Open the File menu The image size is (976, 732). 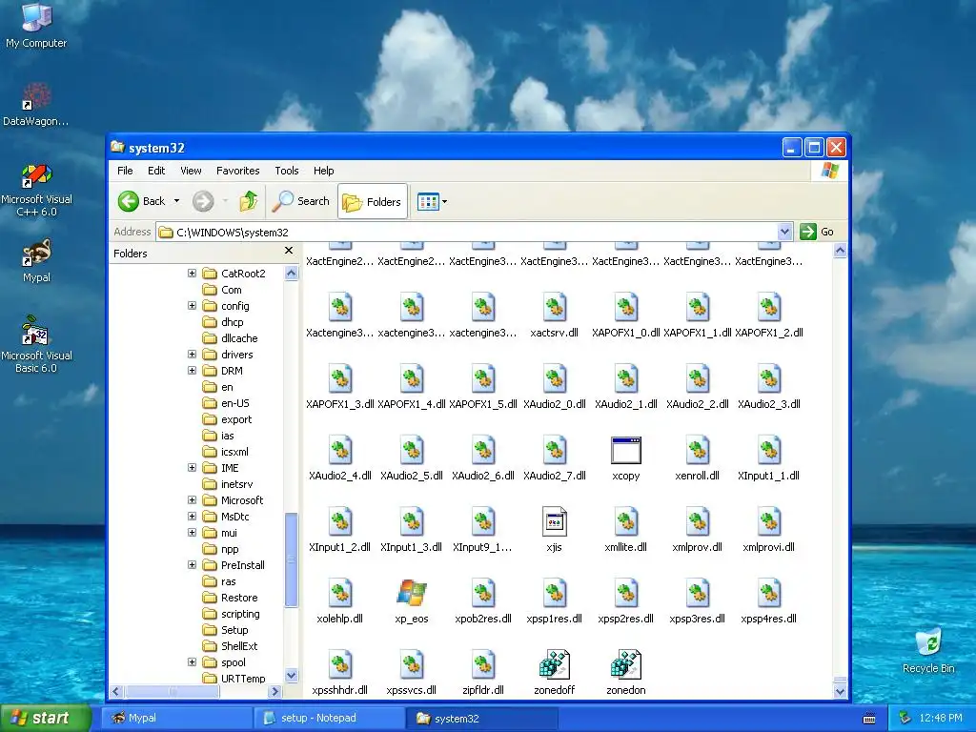(125, 171)
